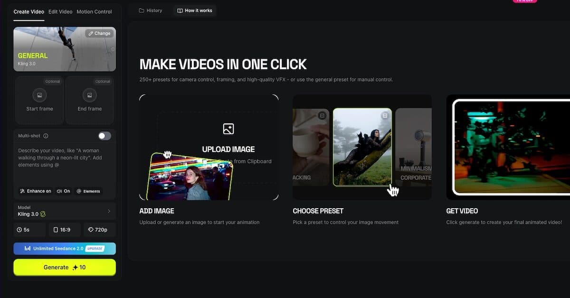Open the Motion Control tab
570x298 pixels.
coord(94,11)
